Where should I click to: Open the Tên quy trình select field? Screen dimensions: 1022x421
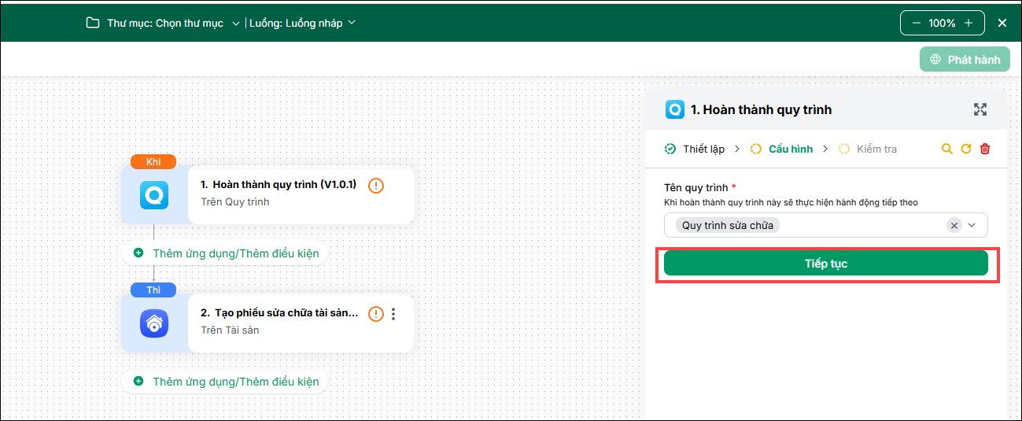pos(825,225)
